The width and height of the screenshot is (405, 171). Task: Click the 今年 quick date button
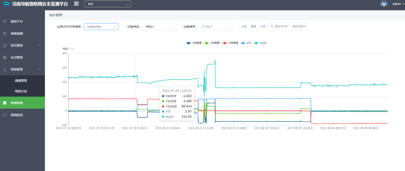click(262, 27)
